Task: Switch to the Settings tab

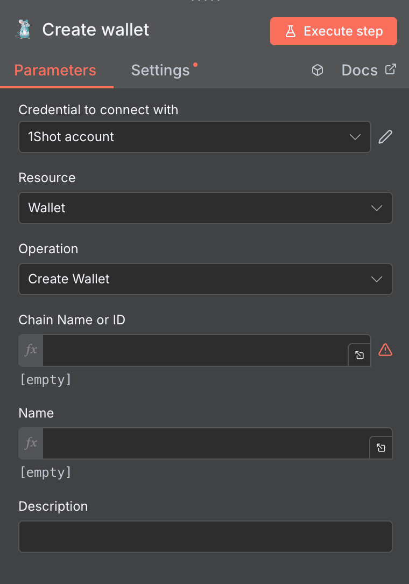Action: coord(160,70)
